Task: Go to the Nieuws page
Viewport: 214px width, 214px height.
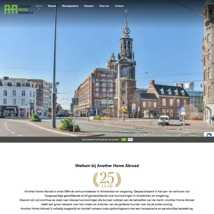Action: coord(52,6)
